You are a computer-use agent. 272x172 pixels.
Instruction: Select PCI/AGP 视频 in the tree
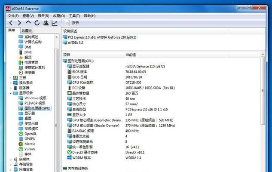click(32, 103)
